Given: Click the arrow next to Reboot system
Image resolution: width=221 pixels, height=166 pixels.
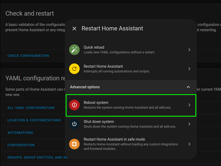Looking at the screenshot, I should pos(189,105).
